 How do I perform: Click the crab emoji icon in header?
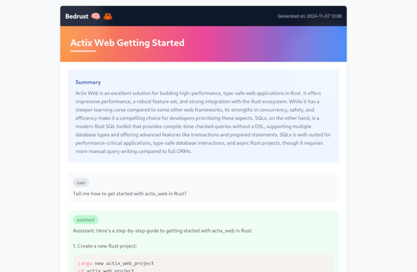108,16
